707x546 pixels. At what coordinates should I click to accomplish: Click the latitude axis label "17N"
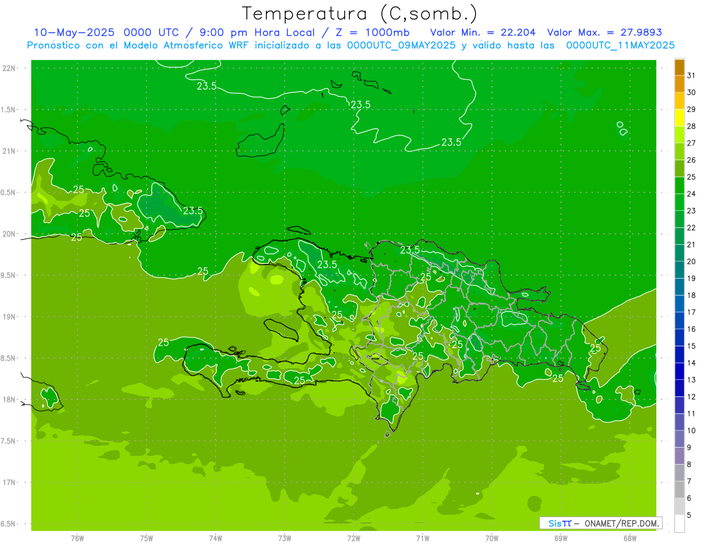point(9,482)
